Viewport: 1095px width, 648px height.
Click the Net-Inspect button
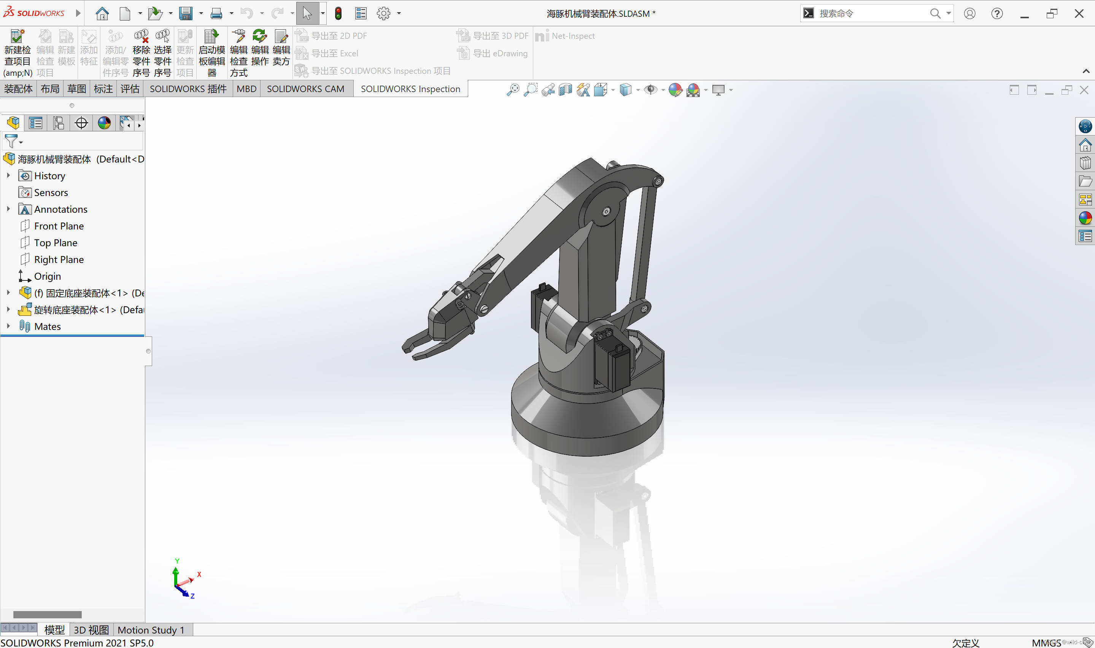tap(566, 36)
